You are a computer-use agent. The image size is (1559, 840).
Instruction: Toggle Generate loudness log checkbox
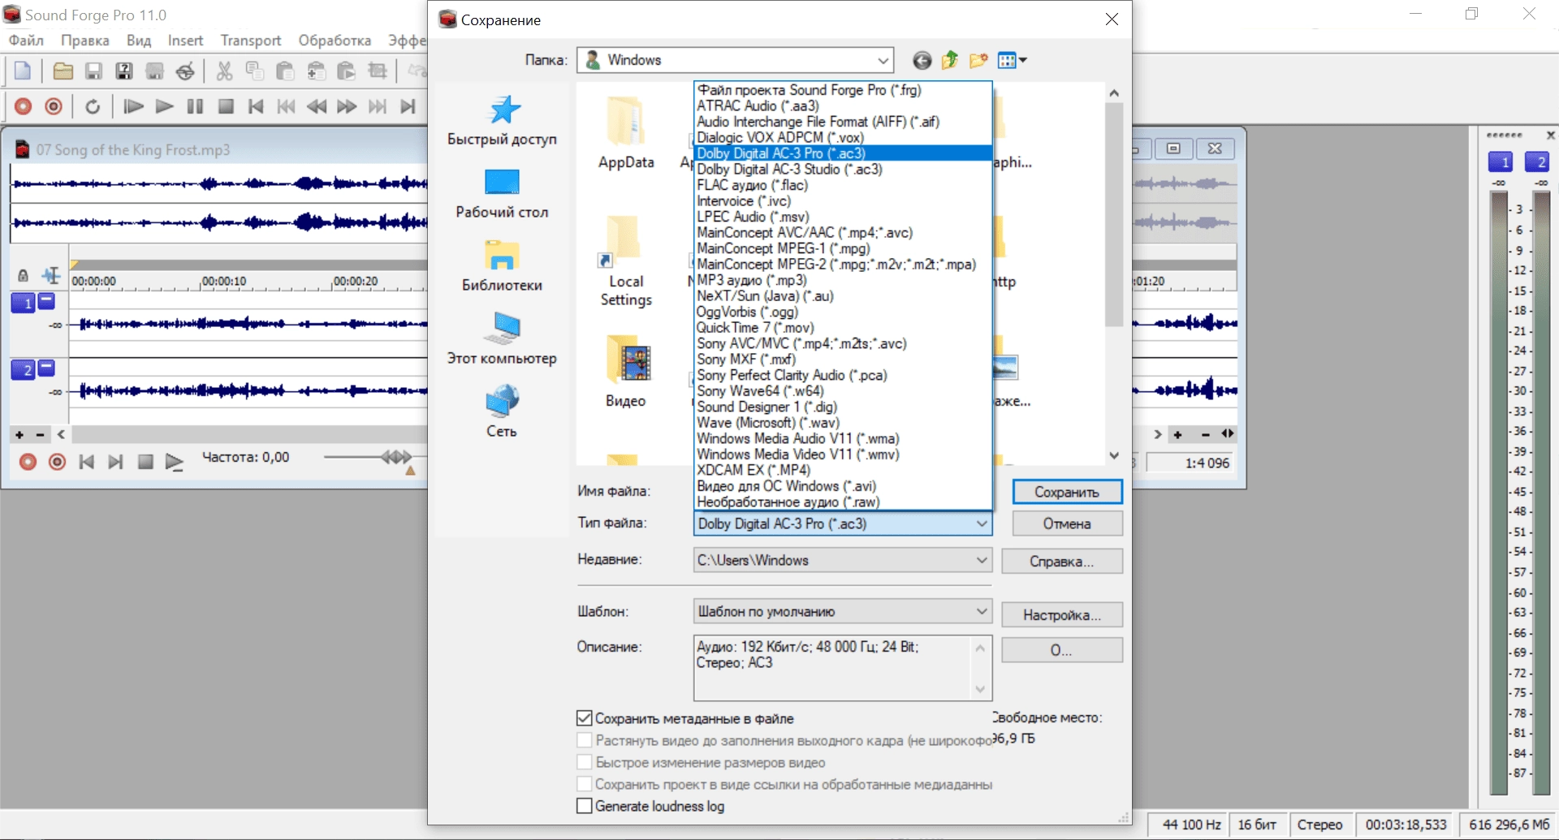pos(584,806)
